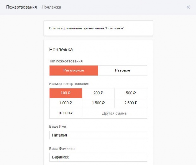Click the surname field containing Баранова
The height and width of the screenshot is (165, 196).
pyautogui.click(x=98, y=157)
